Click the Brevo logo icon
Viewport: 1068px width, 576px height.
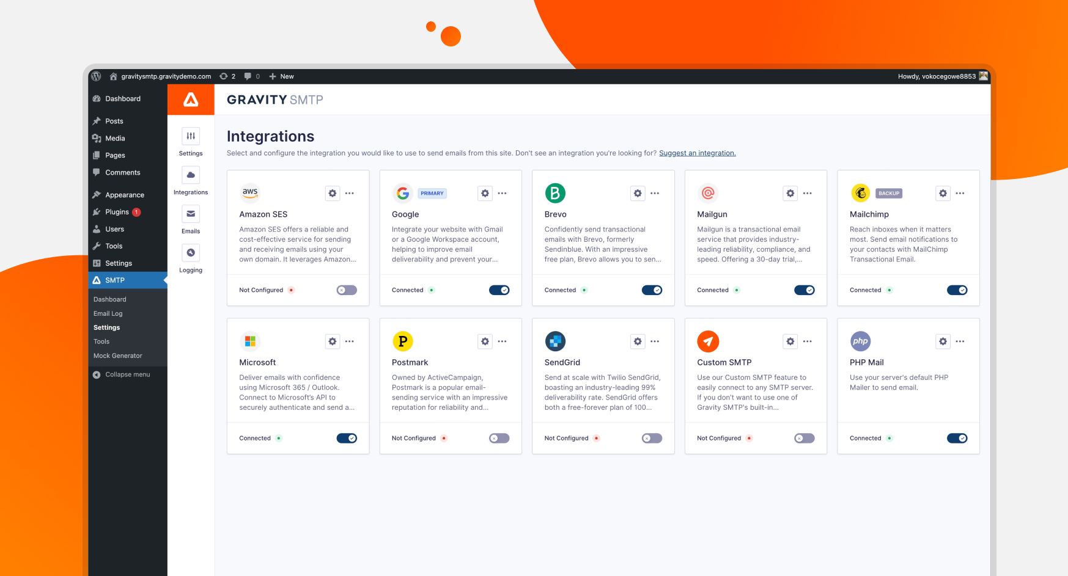click(555, 193)
